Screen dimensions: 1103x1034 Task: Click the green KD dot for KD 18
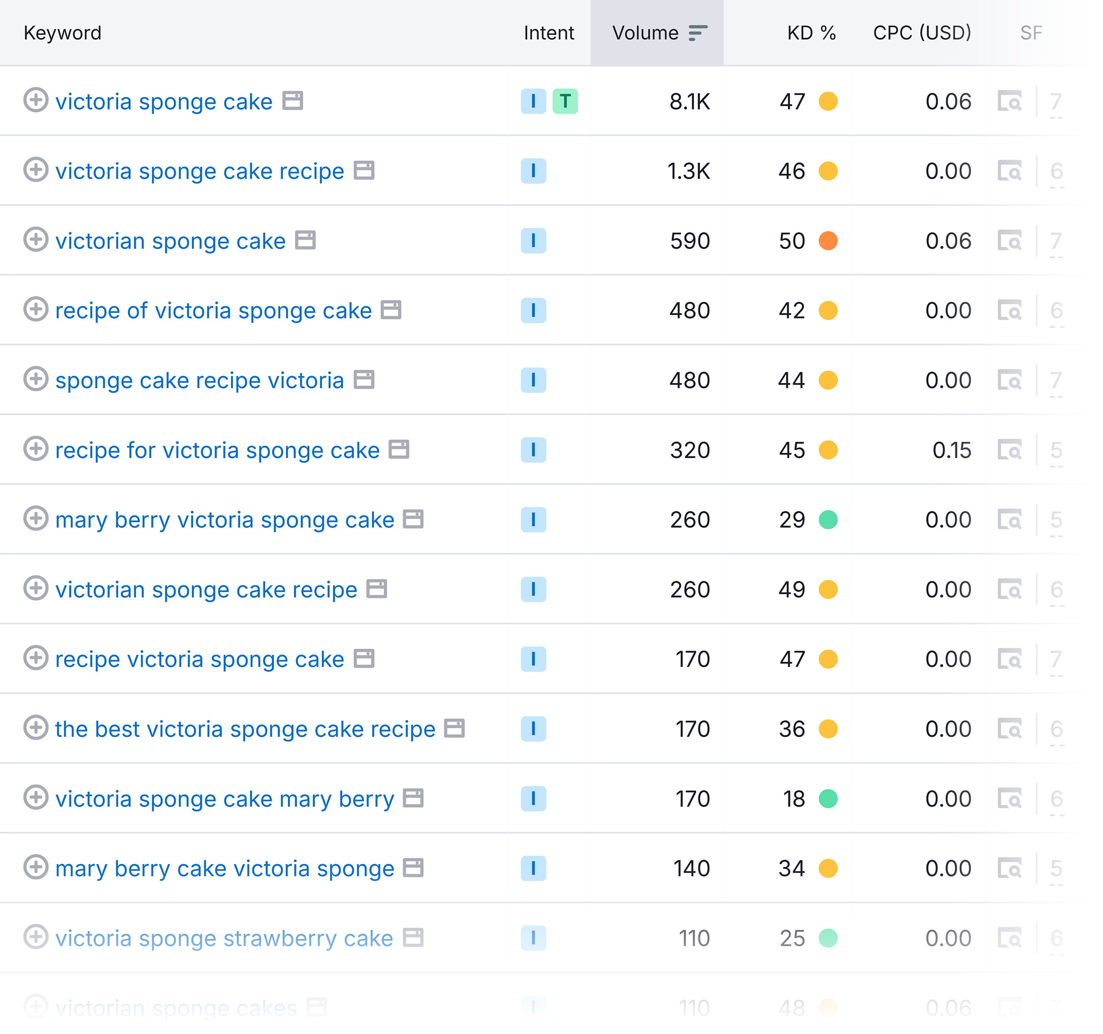[x=828, y=799]
